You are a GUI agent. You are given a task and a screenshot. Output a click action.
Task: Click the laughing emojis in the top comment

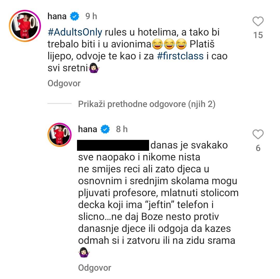tap(170, 45)
